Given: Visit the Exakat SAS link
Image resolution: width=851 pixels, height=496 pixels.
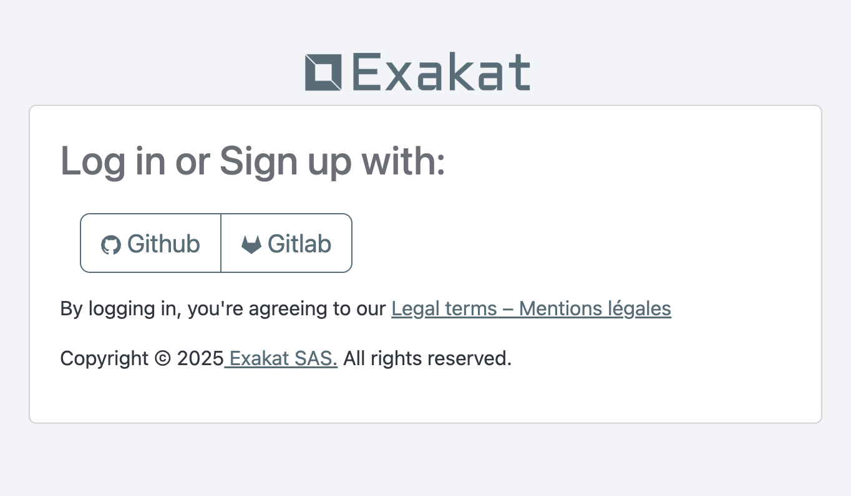Looking at the screenshot, I should (x=283, y=358).
